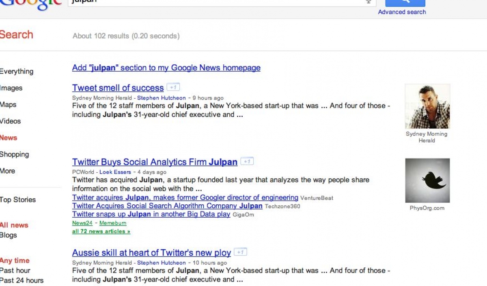Open the Advanced search link
Image resolution: width=487 pixels, height=286 pixels.
402,12
